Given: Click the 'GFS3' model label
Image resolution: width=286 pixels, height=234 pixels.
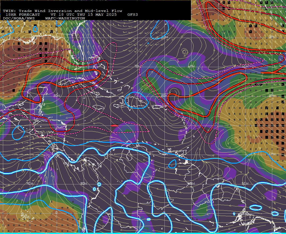Looking at the screenshot, I should point(133,15).
